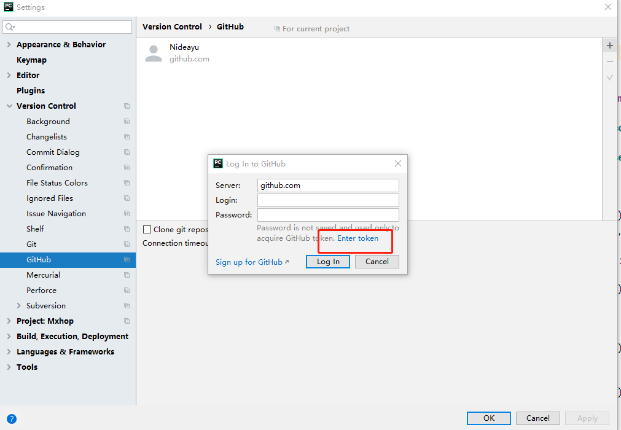Collapse the Version Control section
Image resolution: width=621 pixels, height=430 pixels.
point(9,106)
